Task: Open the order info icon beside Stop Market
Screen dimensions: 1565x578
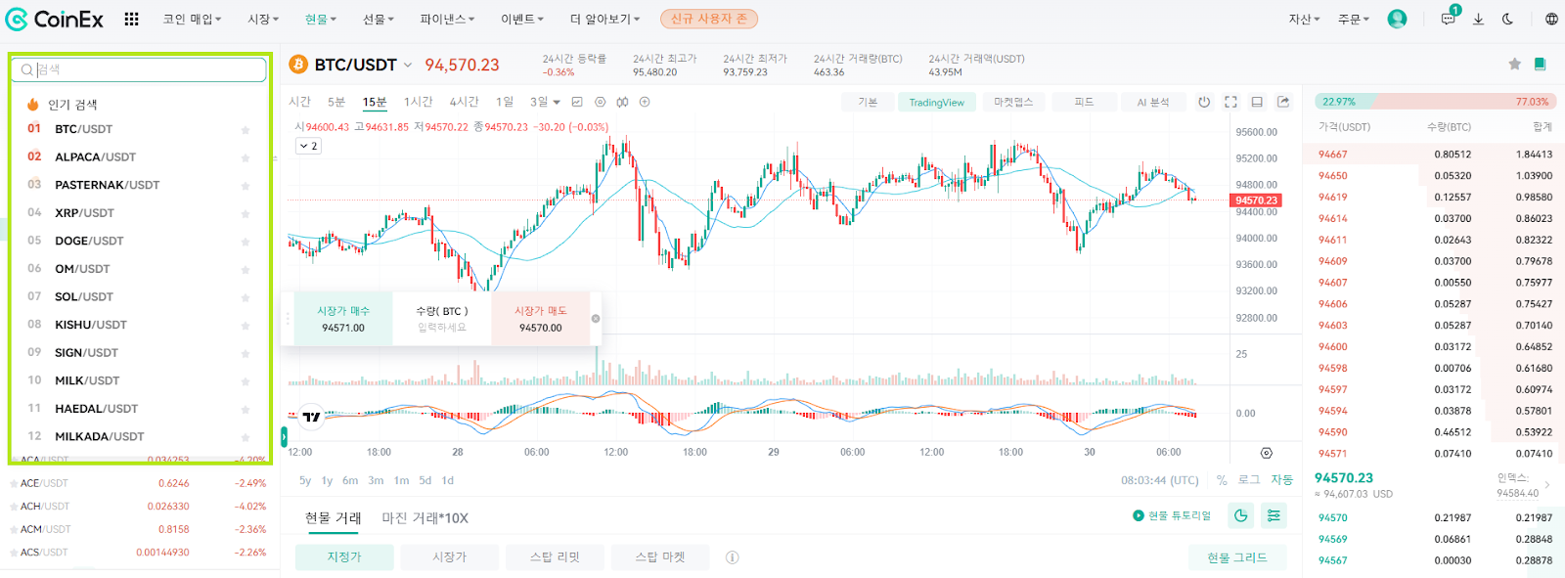Action: click(732, 557)
